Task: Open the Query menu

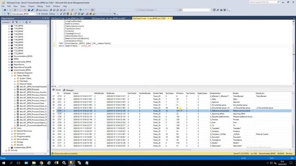Action: (23, 6)
